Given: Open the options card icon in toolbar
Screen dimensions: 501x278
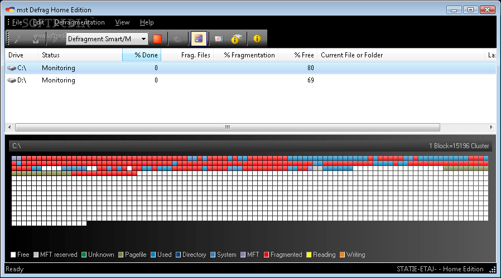Looking at the screenshot, I should (x=219, y=39).
